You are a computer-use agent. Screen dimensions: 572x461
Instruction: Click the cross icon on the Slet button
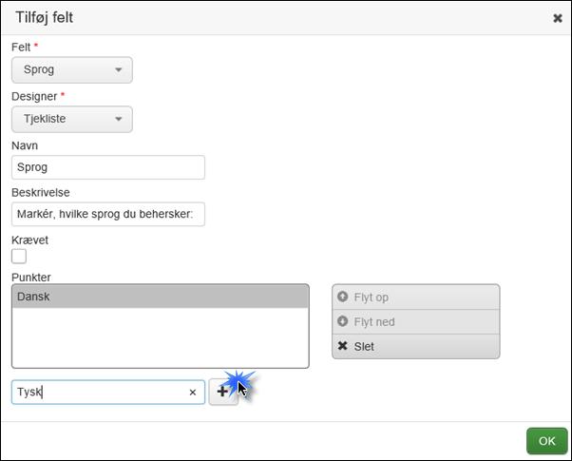click(x=343, y=347)
